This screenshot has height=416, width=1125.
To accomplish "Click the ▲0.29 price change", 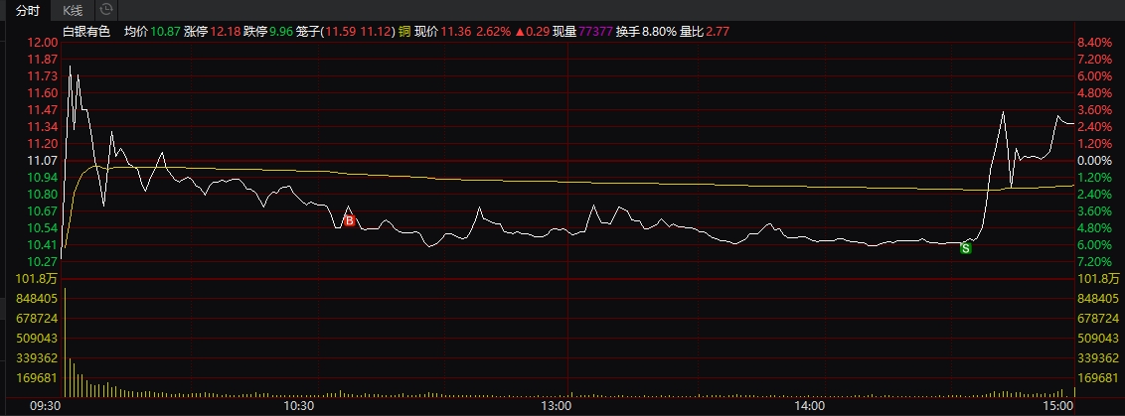I will click(x=532, y=32).
